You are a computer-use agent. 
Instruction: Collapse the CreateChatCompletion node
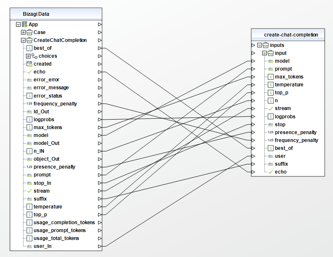pos(23,40)
